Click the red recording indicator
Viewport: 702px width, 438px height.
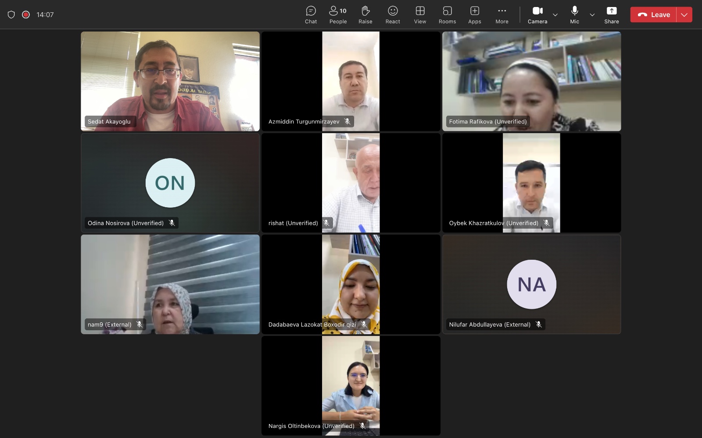[x=26, y=14]
